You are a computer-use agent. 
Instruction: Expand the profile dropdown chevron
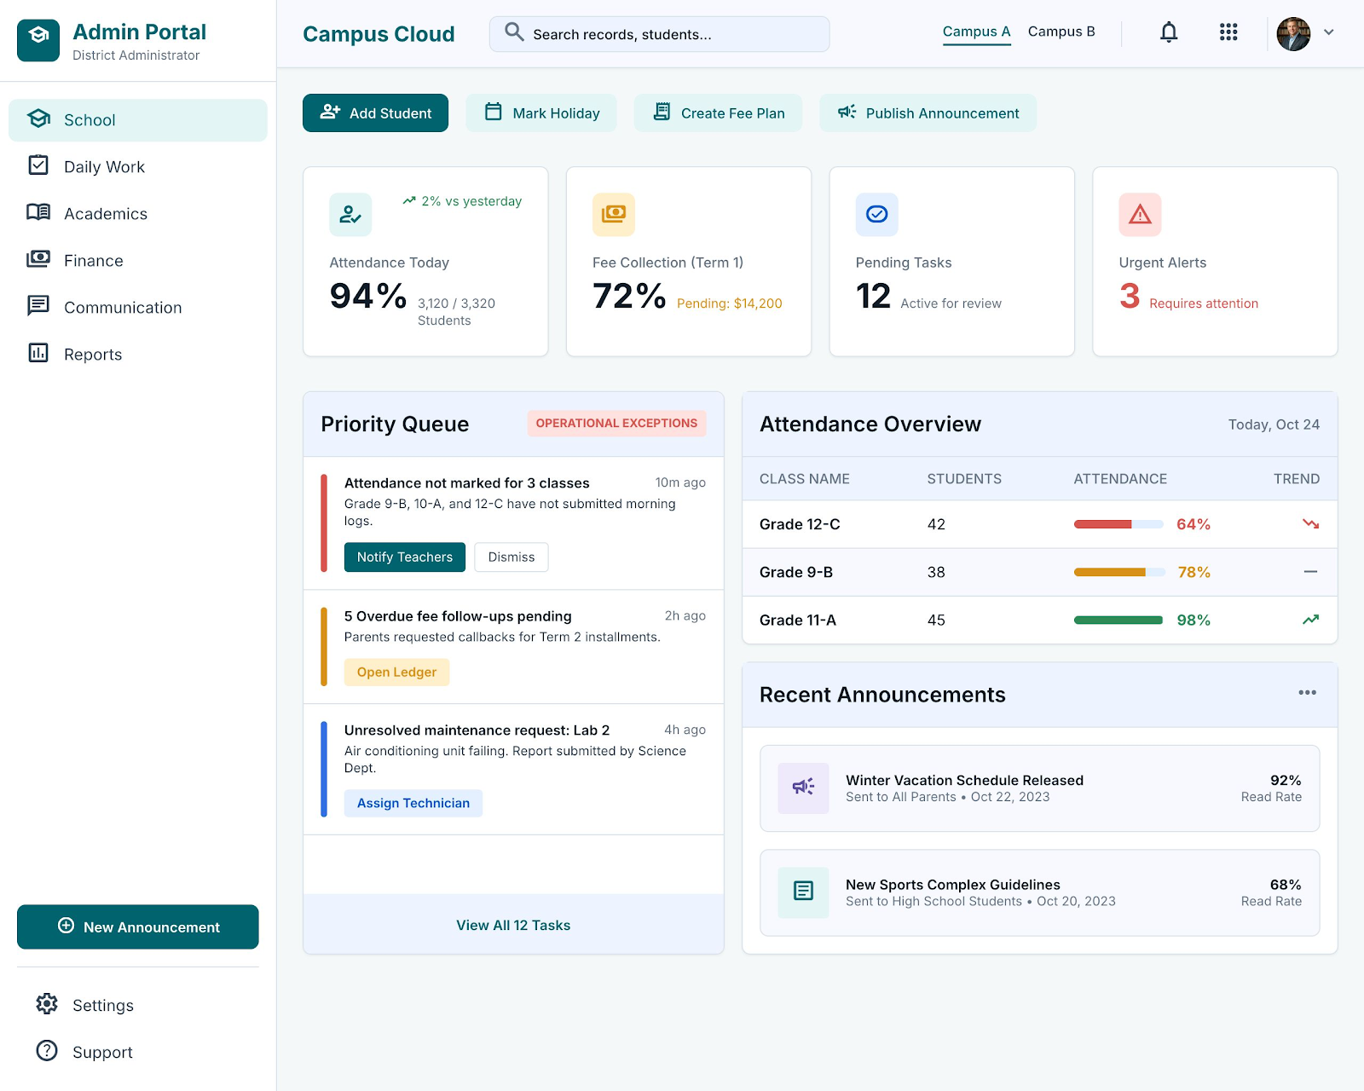pyautogui.click(x=1328, y=32)
